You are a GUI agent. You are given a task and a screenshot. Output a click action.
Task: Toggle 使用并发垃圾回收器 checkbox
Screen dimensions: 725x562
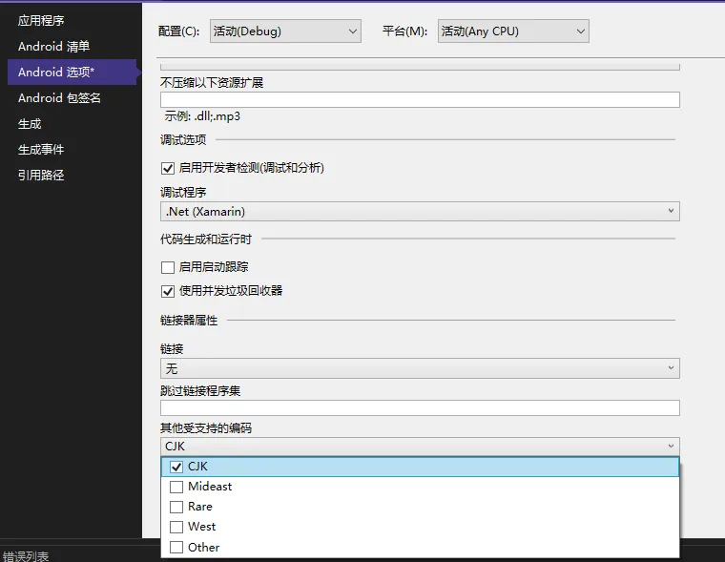(167, 291)
